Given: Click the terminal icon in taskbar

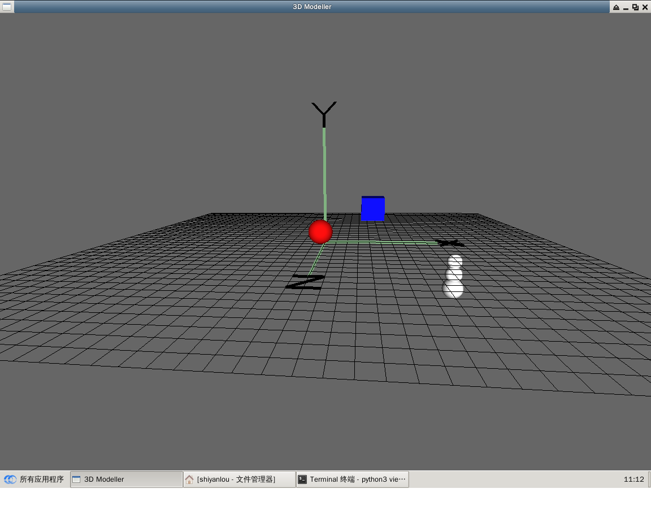Looking at the screenshot, I should (302, 479).
